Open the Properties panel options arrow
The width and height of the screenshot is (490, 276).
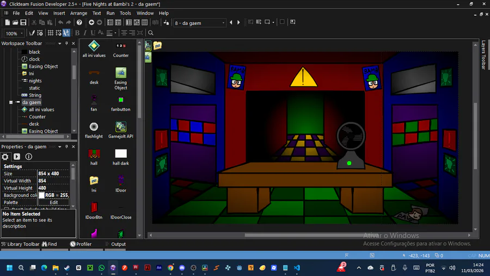(59, 147)
